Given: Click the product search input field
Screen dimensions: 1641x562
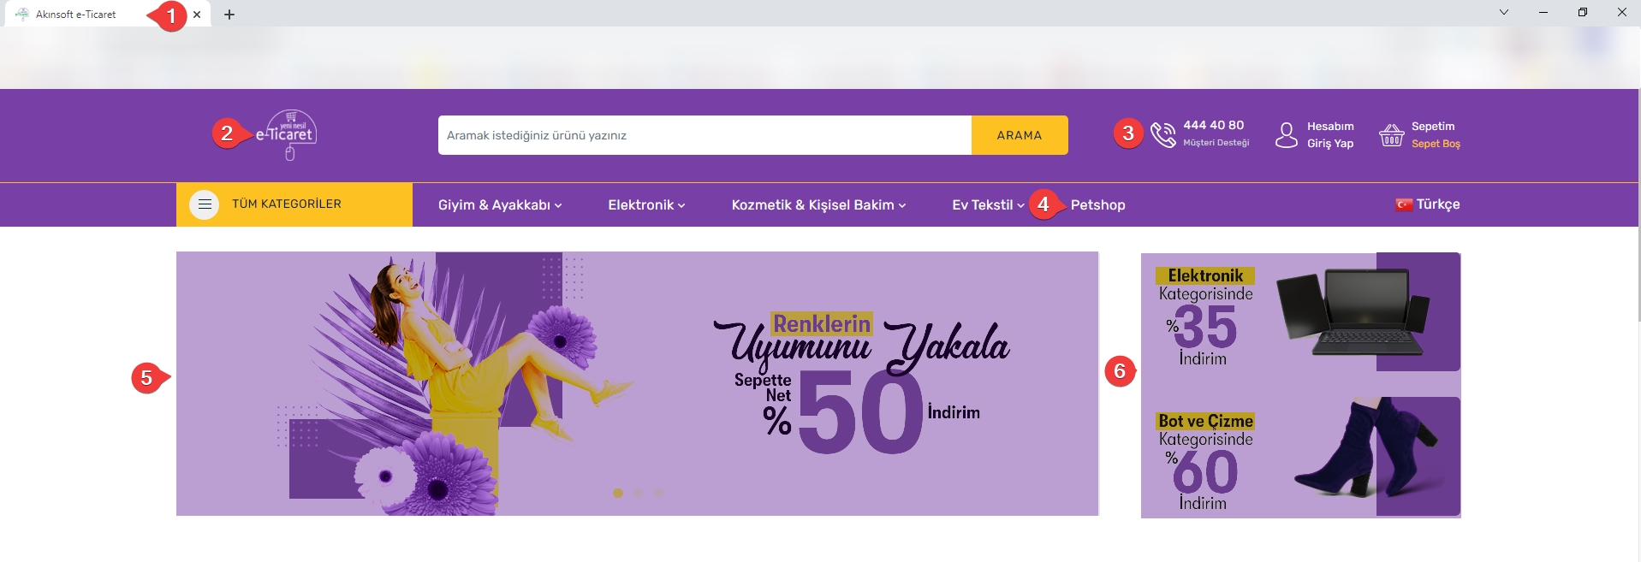Looking at the screenshot, I should 705,135.
